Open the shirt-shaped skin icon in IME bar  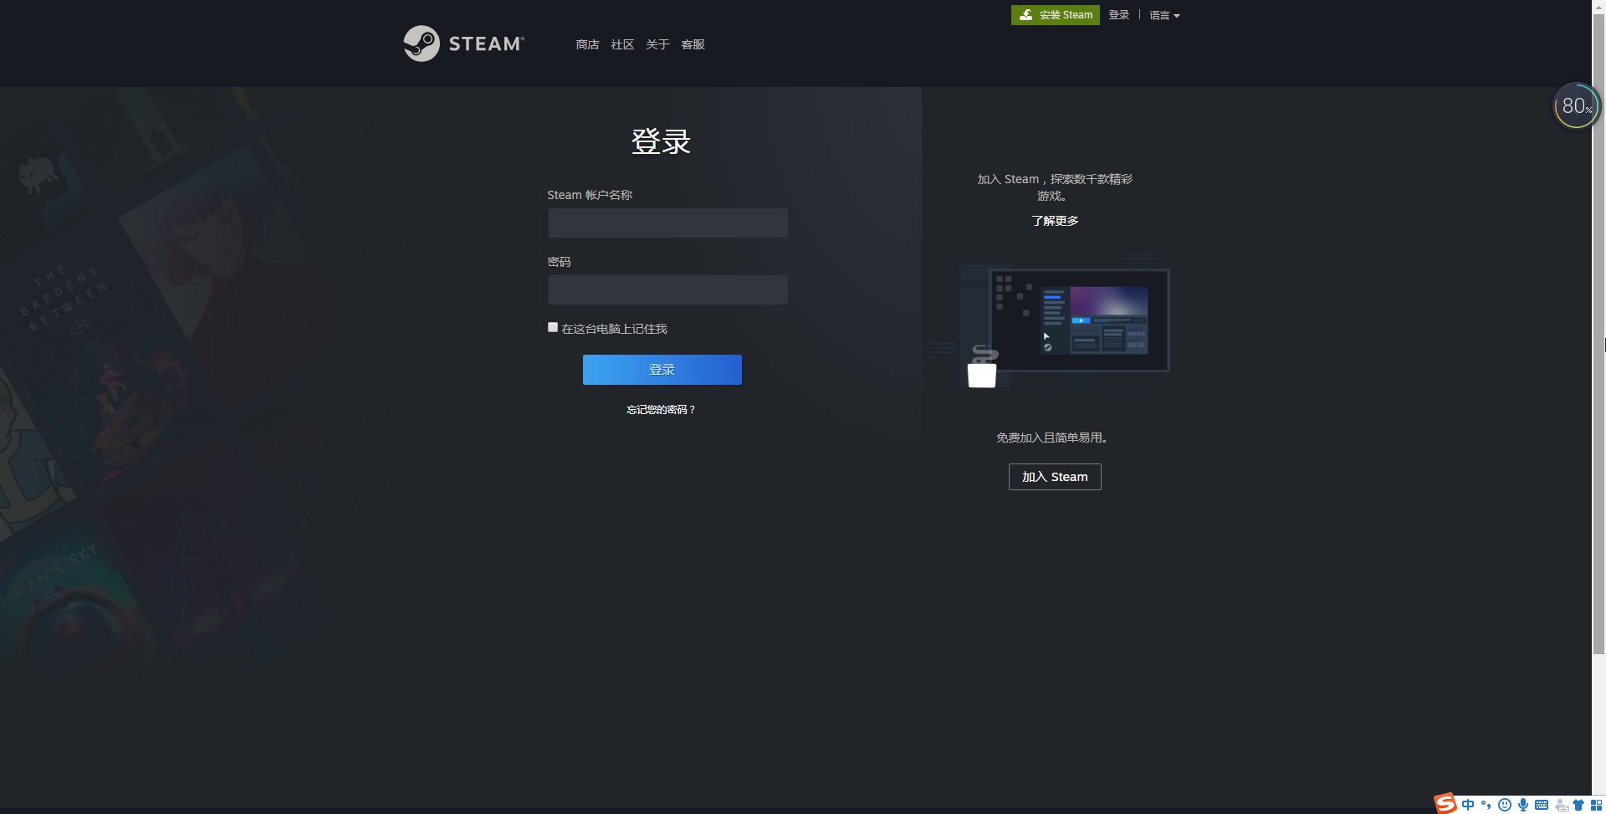click(x=1578, y=805)
